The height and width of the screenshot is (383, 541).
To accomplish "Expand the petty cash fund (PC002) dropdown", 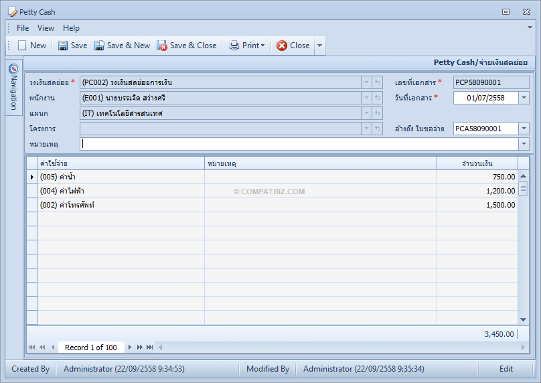I will point(366,82).
